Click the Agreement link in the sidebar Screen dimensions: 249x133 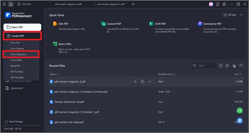coord(17,88)
